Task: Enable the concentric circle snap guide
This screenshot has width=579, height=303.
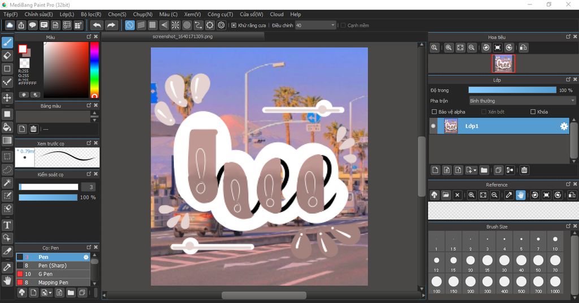Action: coord(187,25)
